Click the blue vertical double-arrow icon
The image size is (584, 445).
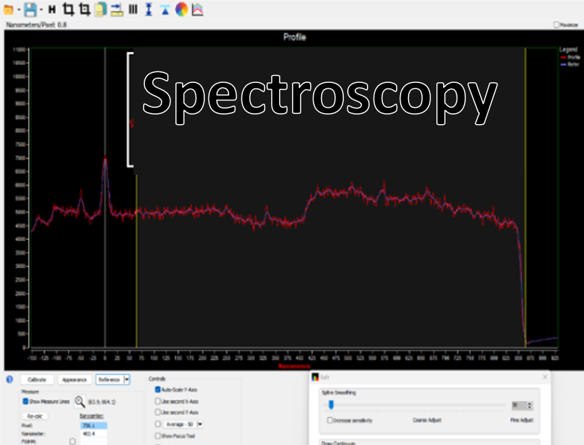149,9
